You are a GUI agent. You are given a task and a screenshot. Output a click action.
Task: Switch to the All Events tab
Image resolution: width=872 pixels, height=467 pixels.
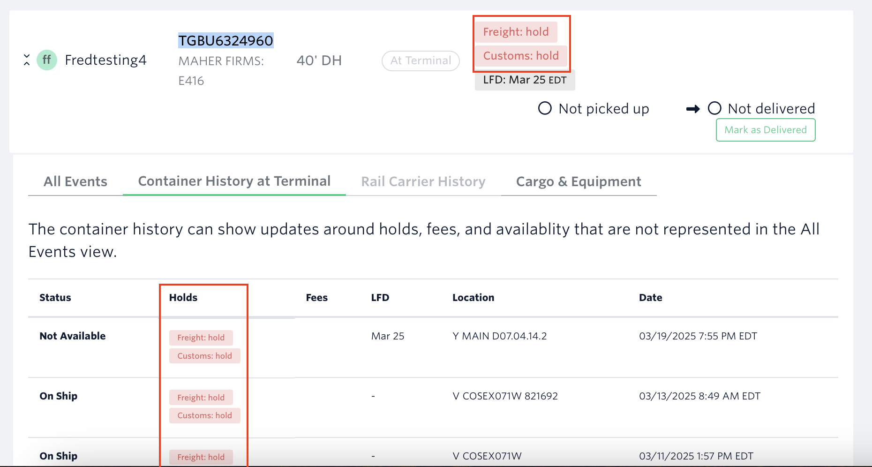click(75, 181)
